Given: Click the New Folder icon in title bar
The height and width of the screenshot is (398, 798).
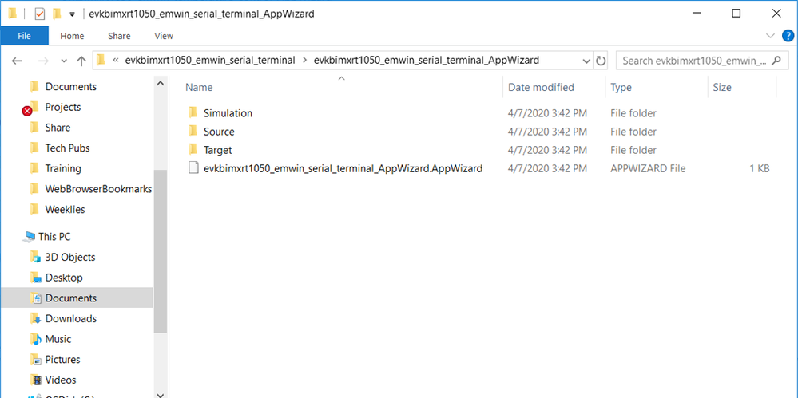Looking at the screenshot, I should 57,14.
